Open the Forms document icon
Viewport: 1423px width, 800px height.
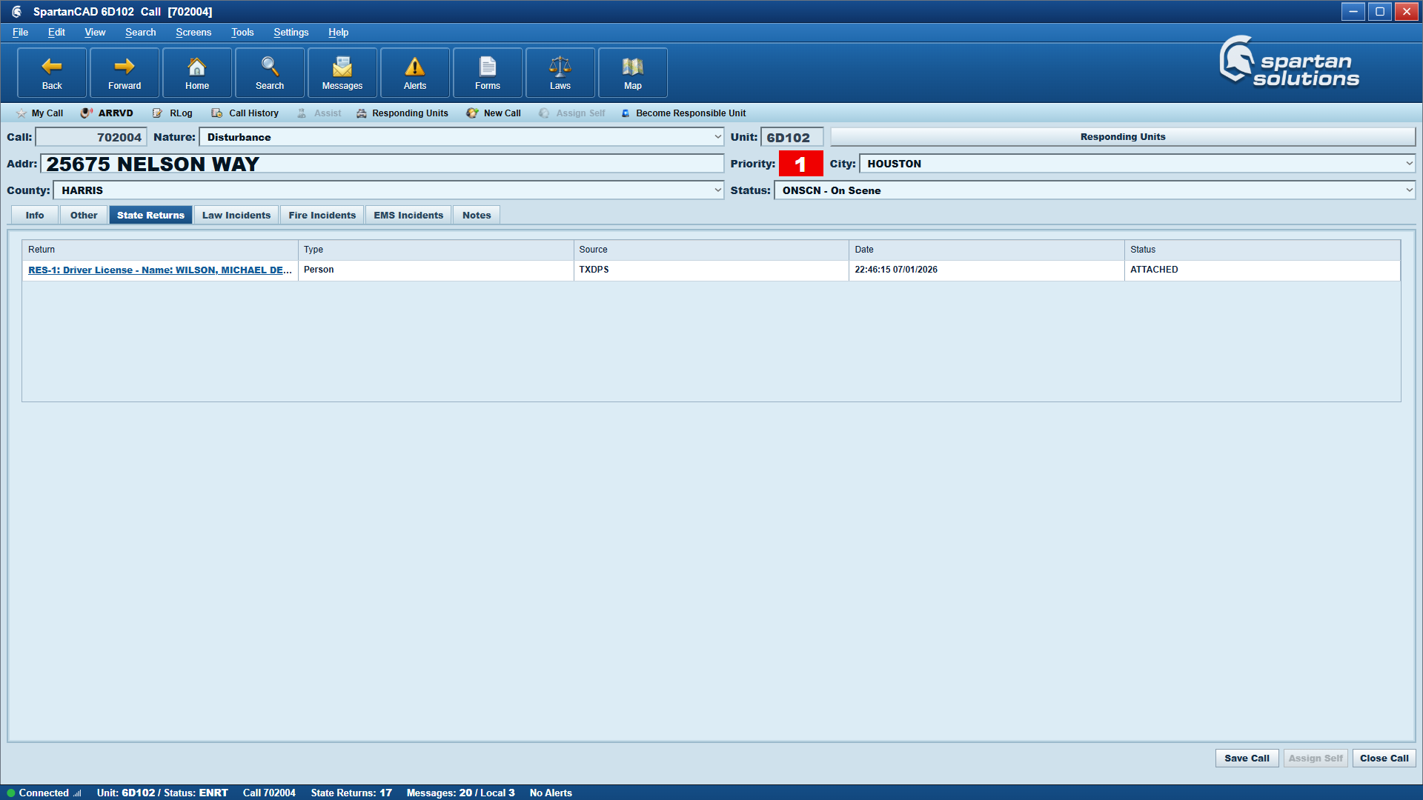pyautogui.click(x=488, y=73)
